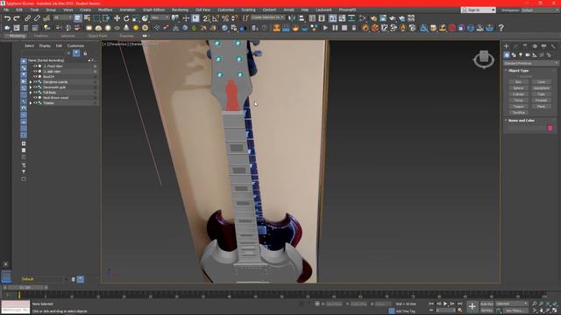Click the Sphere primitive button
561x315 pixels.
click(518, 87)
